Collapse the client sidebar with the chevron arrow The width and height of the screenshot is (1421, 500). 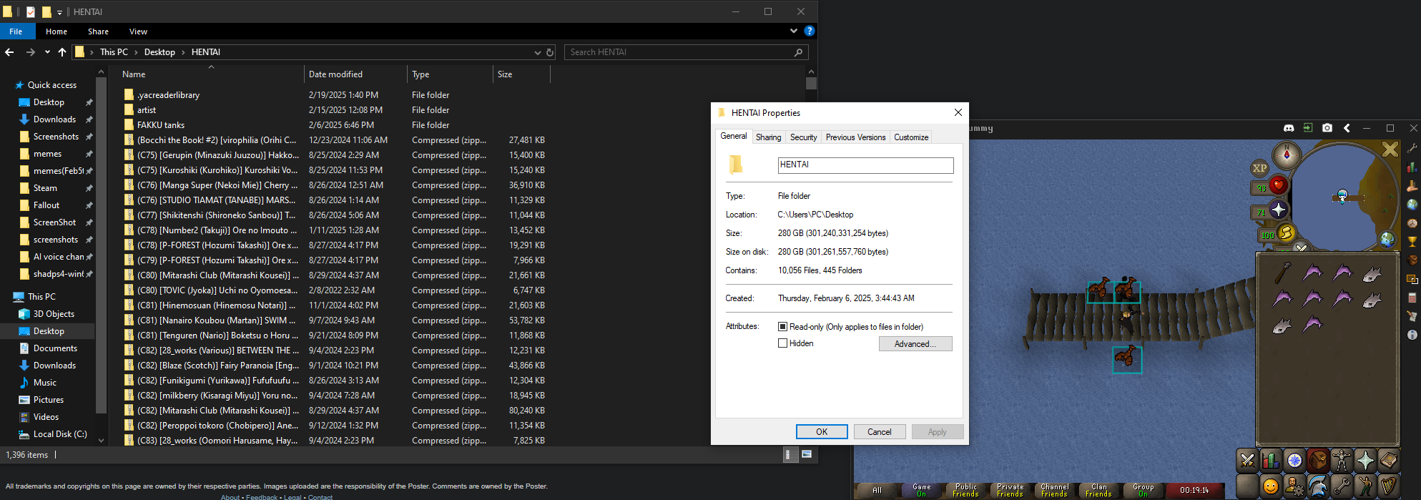click(1347, 128)
